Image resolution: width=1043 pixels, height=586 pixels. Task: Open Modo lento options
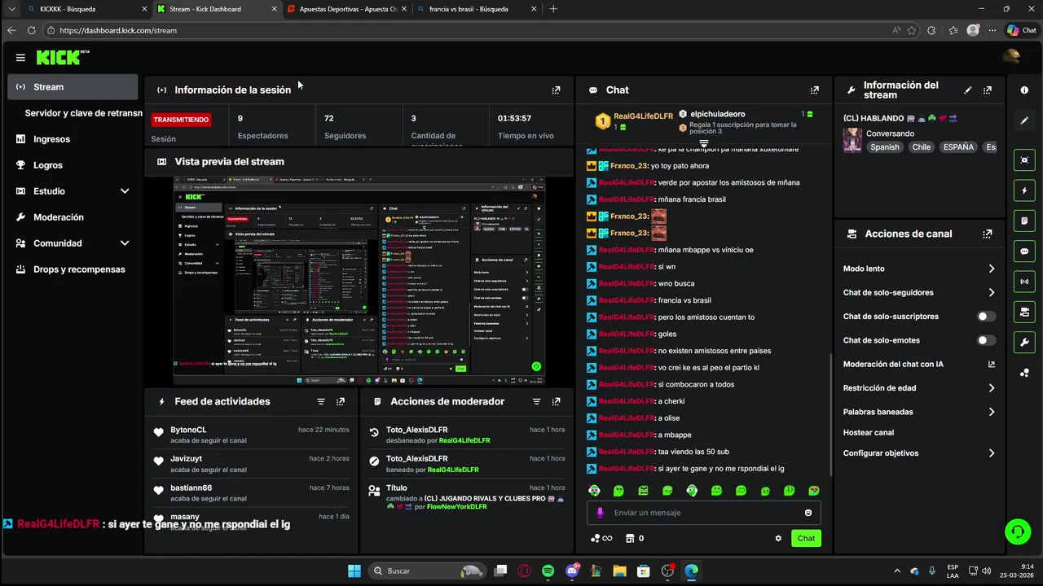tap(919, 269)
